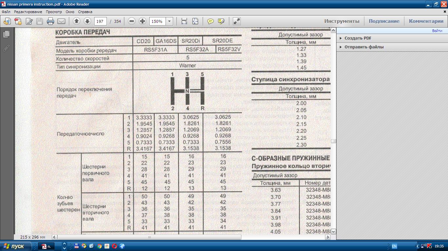448x251 pixels.
Task: Open the zoom level dropdown arrow
Action: point(169,21)
